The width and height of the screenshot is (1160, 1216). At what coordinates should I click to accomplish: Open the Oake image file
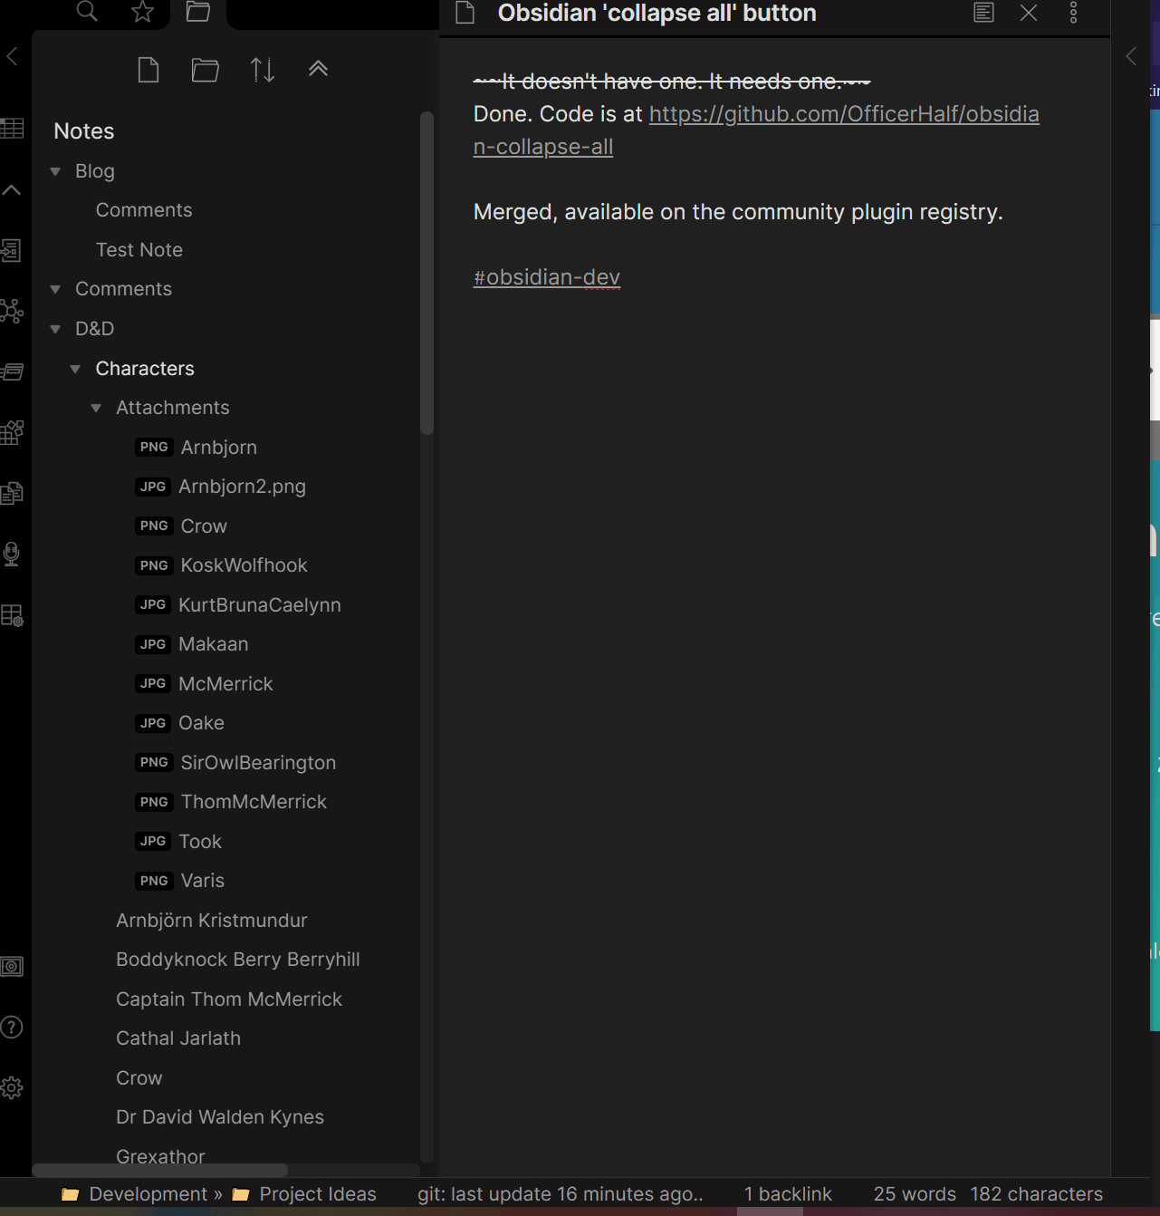201,723
